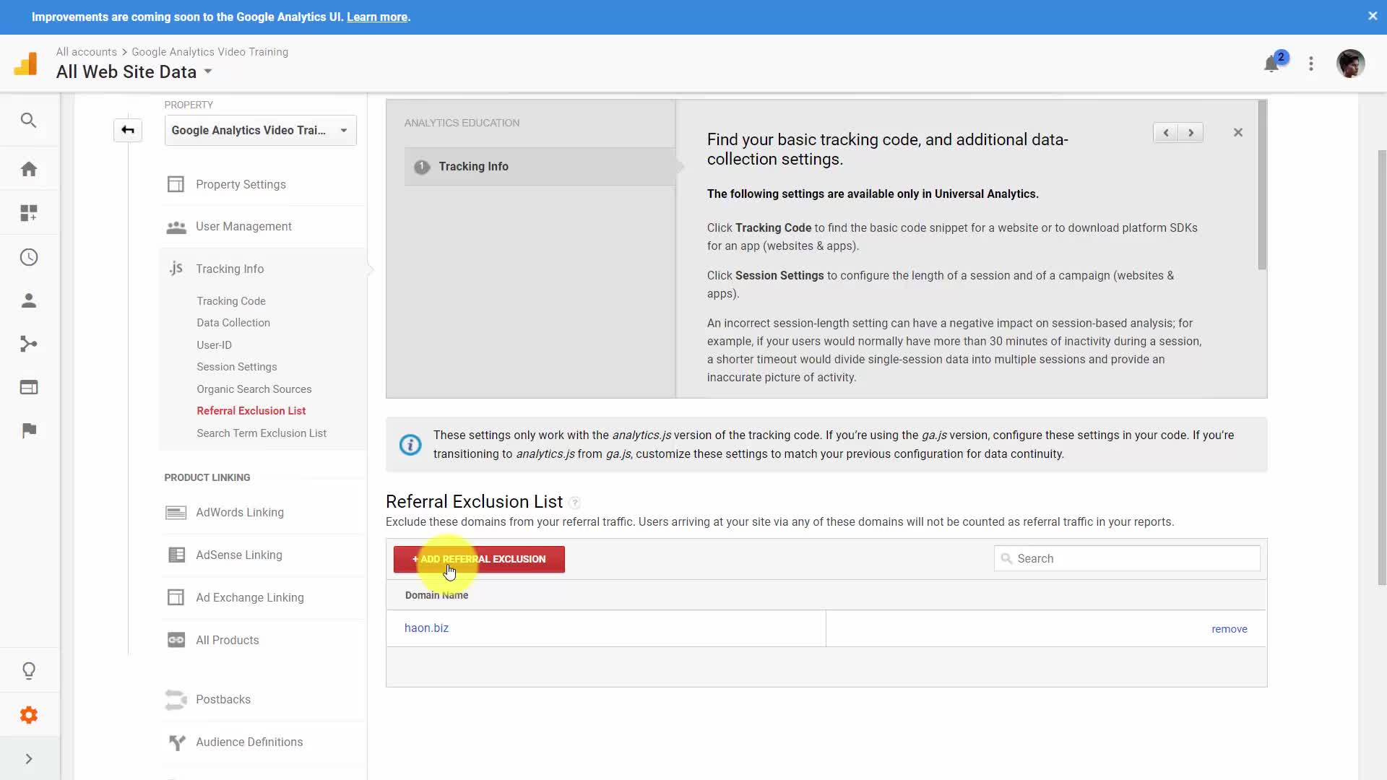The width and height of the screenshot is (1387, 780).
Task: Click the help icon next to Referral Exclusion List
Action: pyautogui.click(x=574, y=503)
